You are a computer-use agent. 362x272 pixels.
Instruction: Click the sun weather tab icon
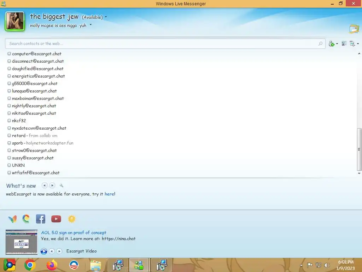[x=71, y=219]
